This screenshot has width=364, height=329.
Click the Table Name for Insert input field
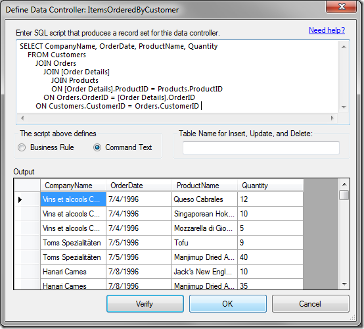pyautogui.click(x=261, y=148)
